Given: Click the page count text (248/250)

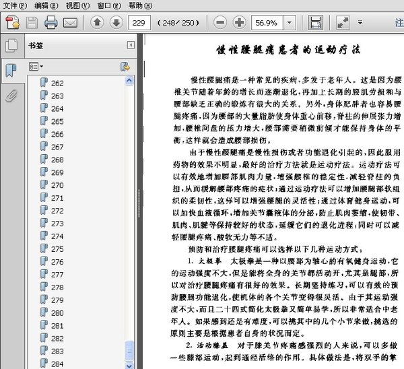Looking at the screenshot, I should pyautogui.click(x=178, y=23).
